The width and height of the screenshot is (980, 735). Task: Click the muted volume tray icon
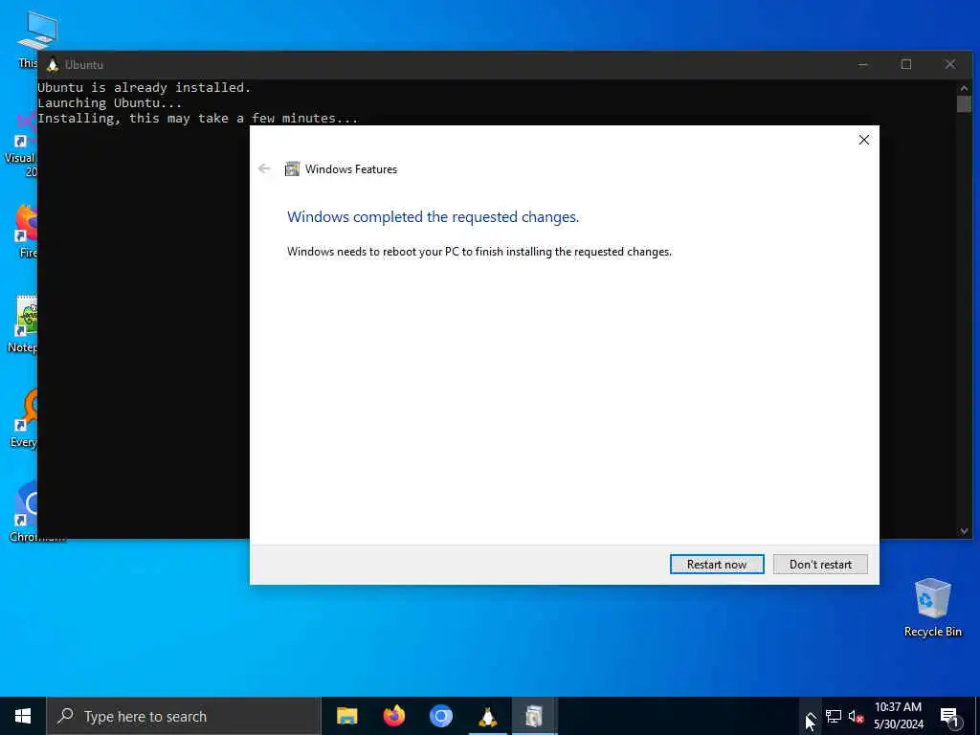coord(856,716)
